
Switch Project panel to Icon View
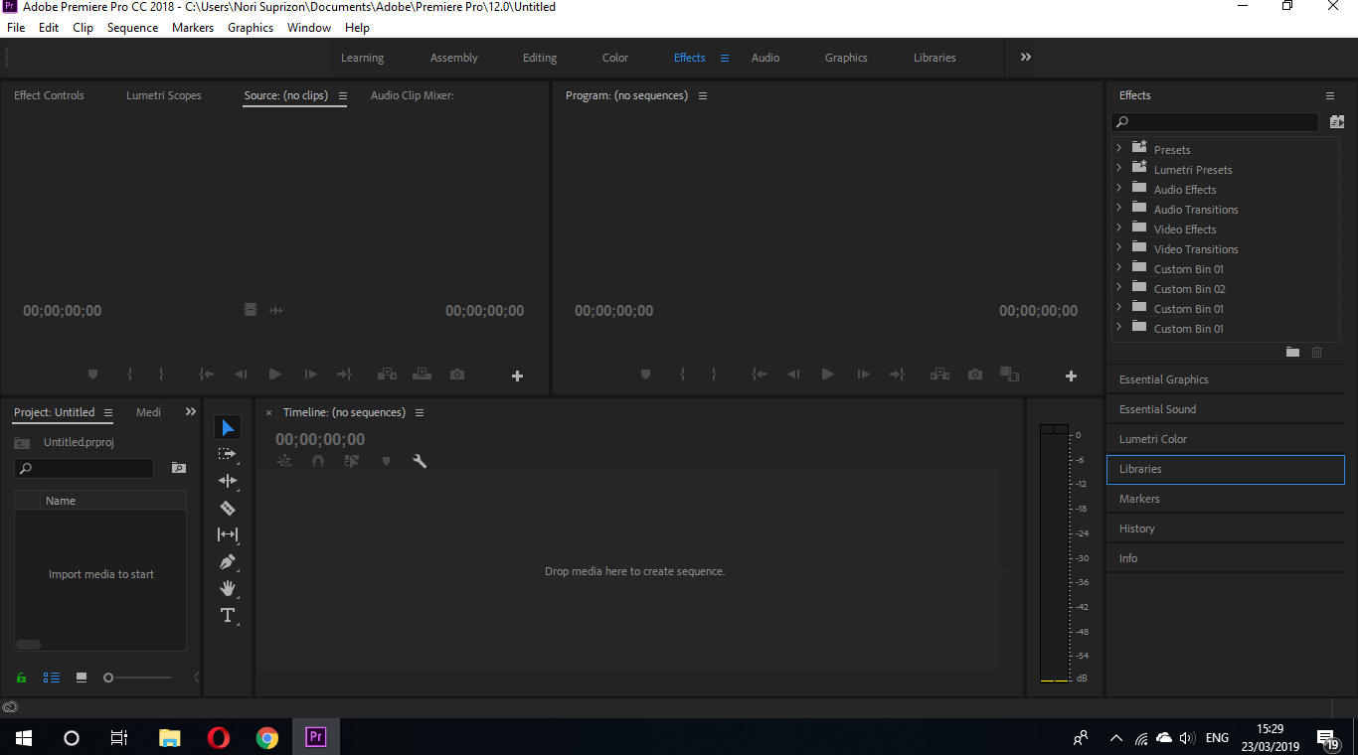(x=82, y=678)
